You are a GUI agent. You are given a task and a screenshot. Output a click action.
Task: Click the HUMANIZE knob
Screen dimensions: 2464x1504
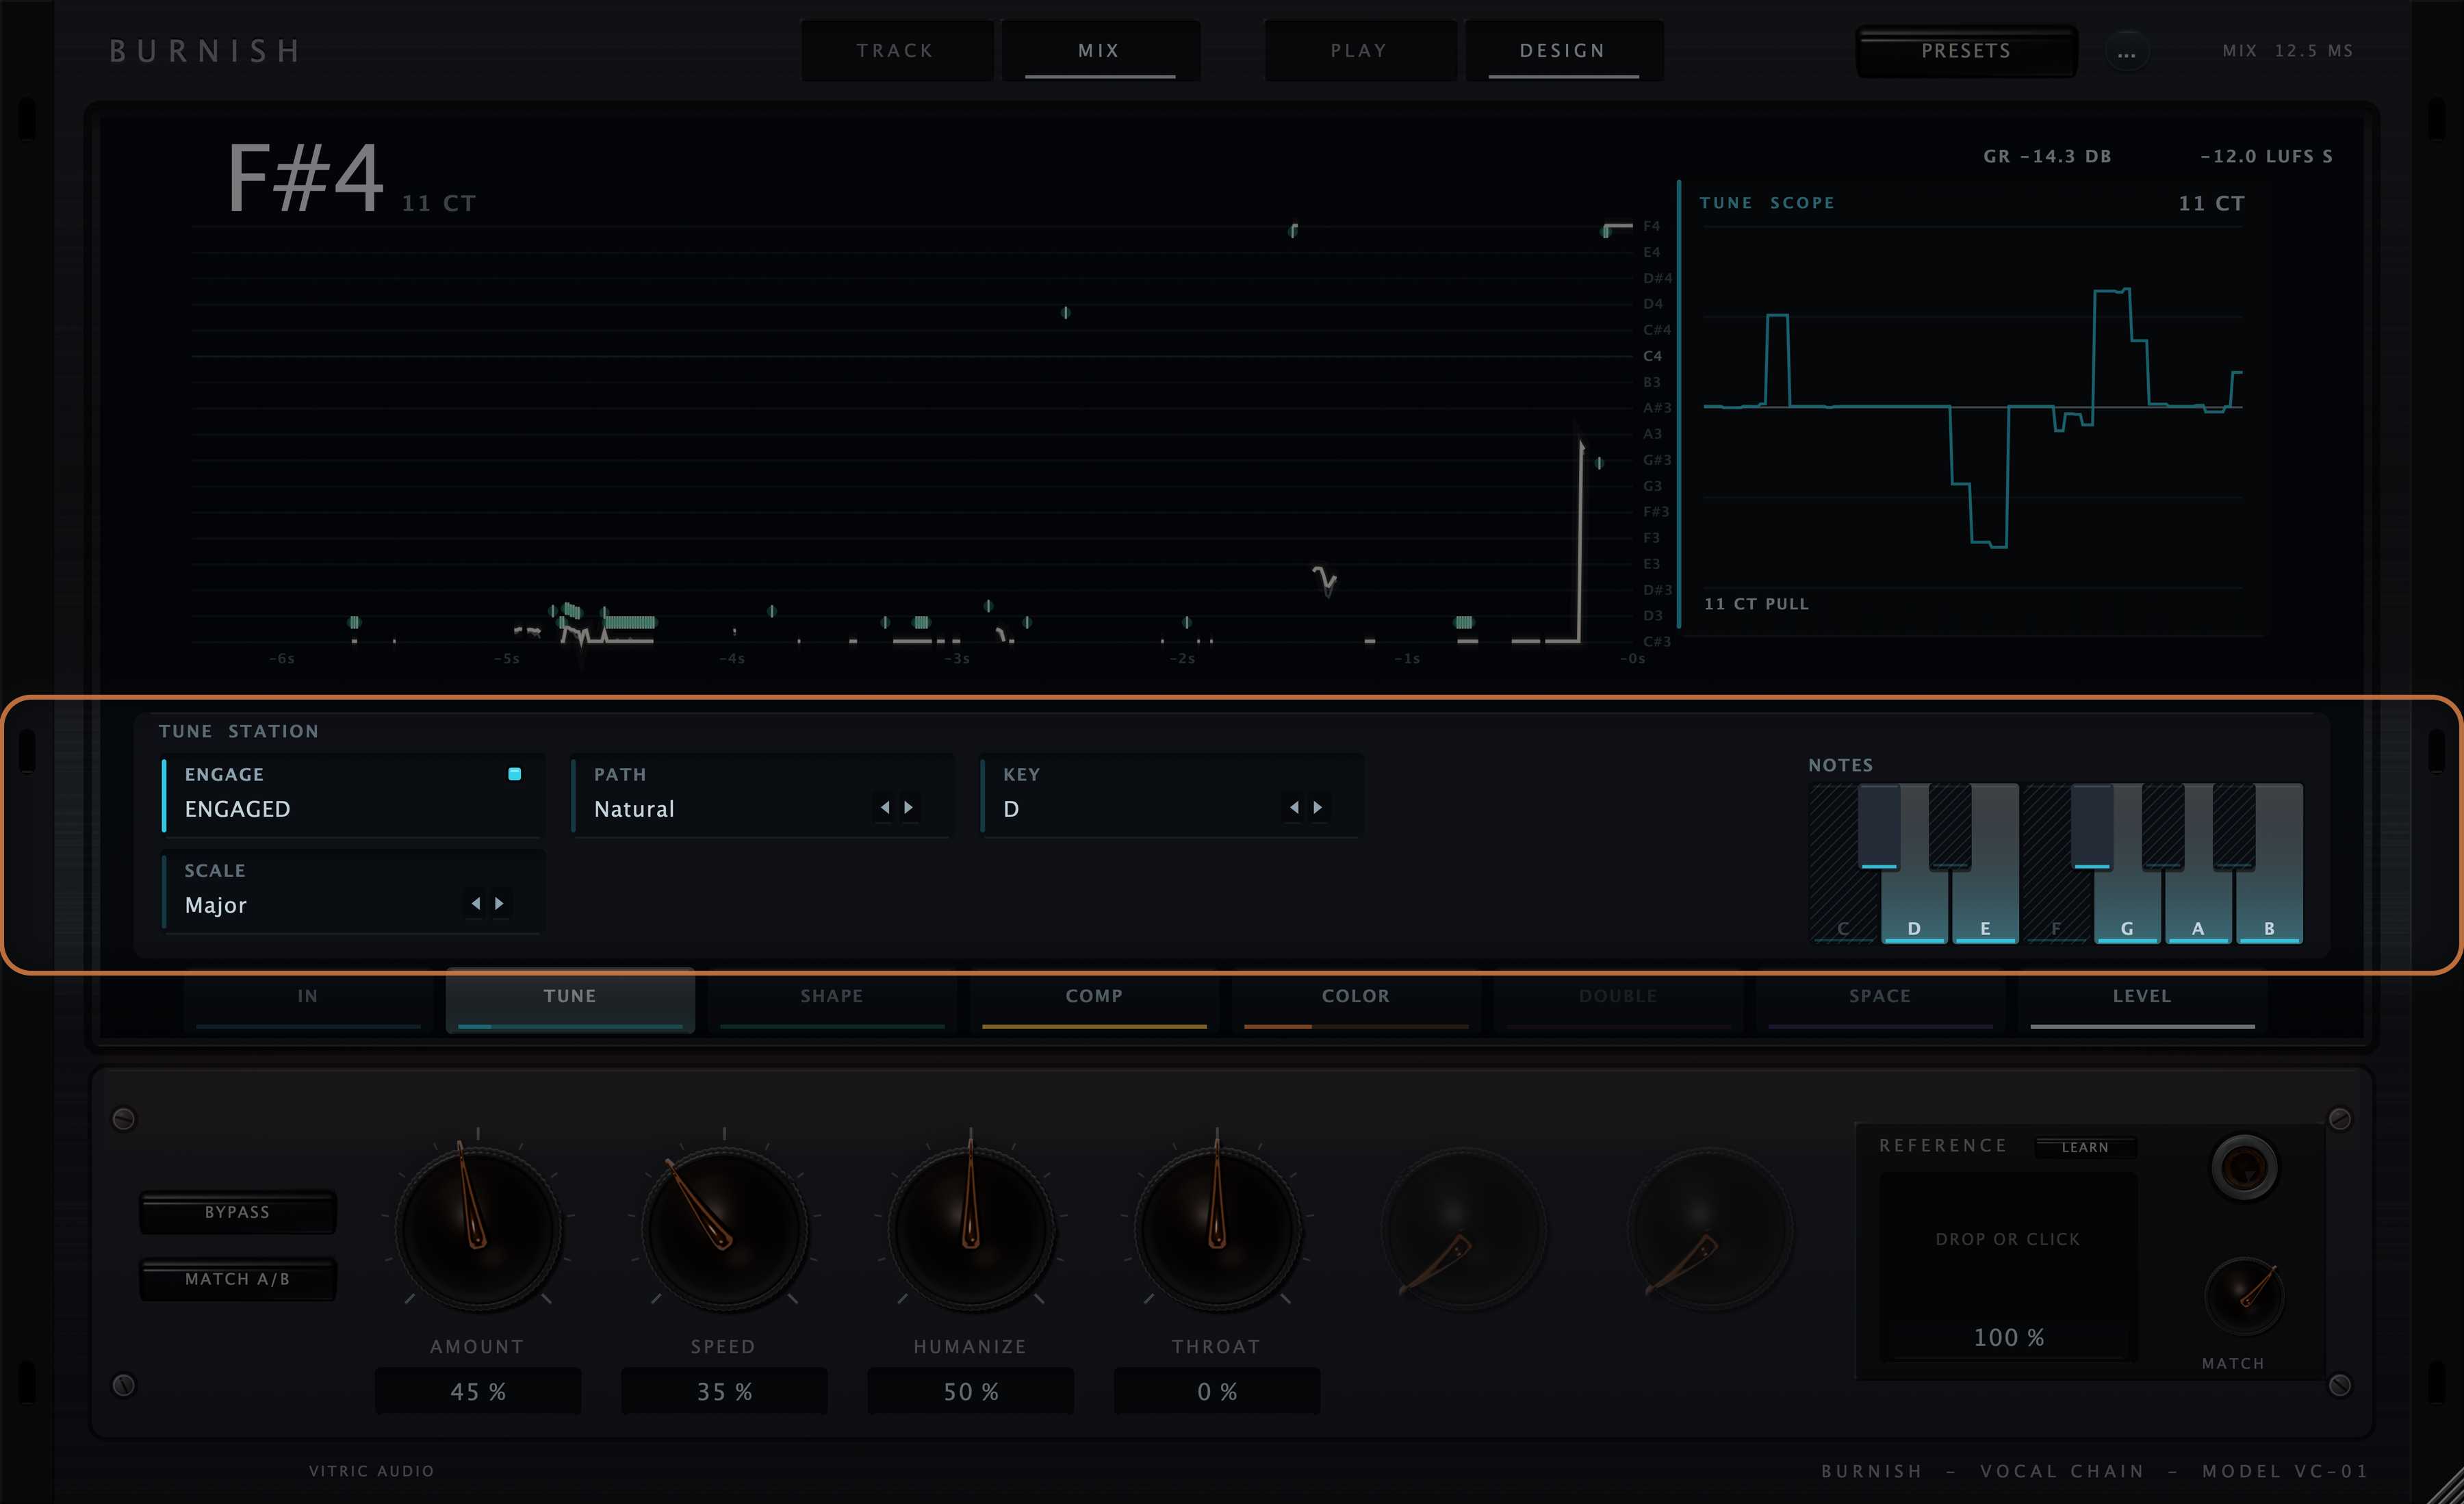tap(970, 1228)
